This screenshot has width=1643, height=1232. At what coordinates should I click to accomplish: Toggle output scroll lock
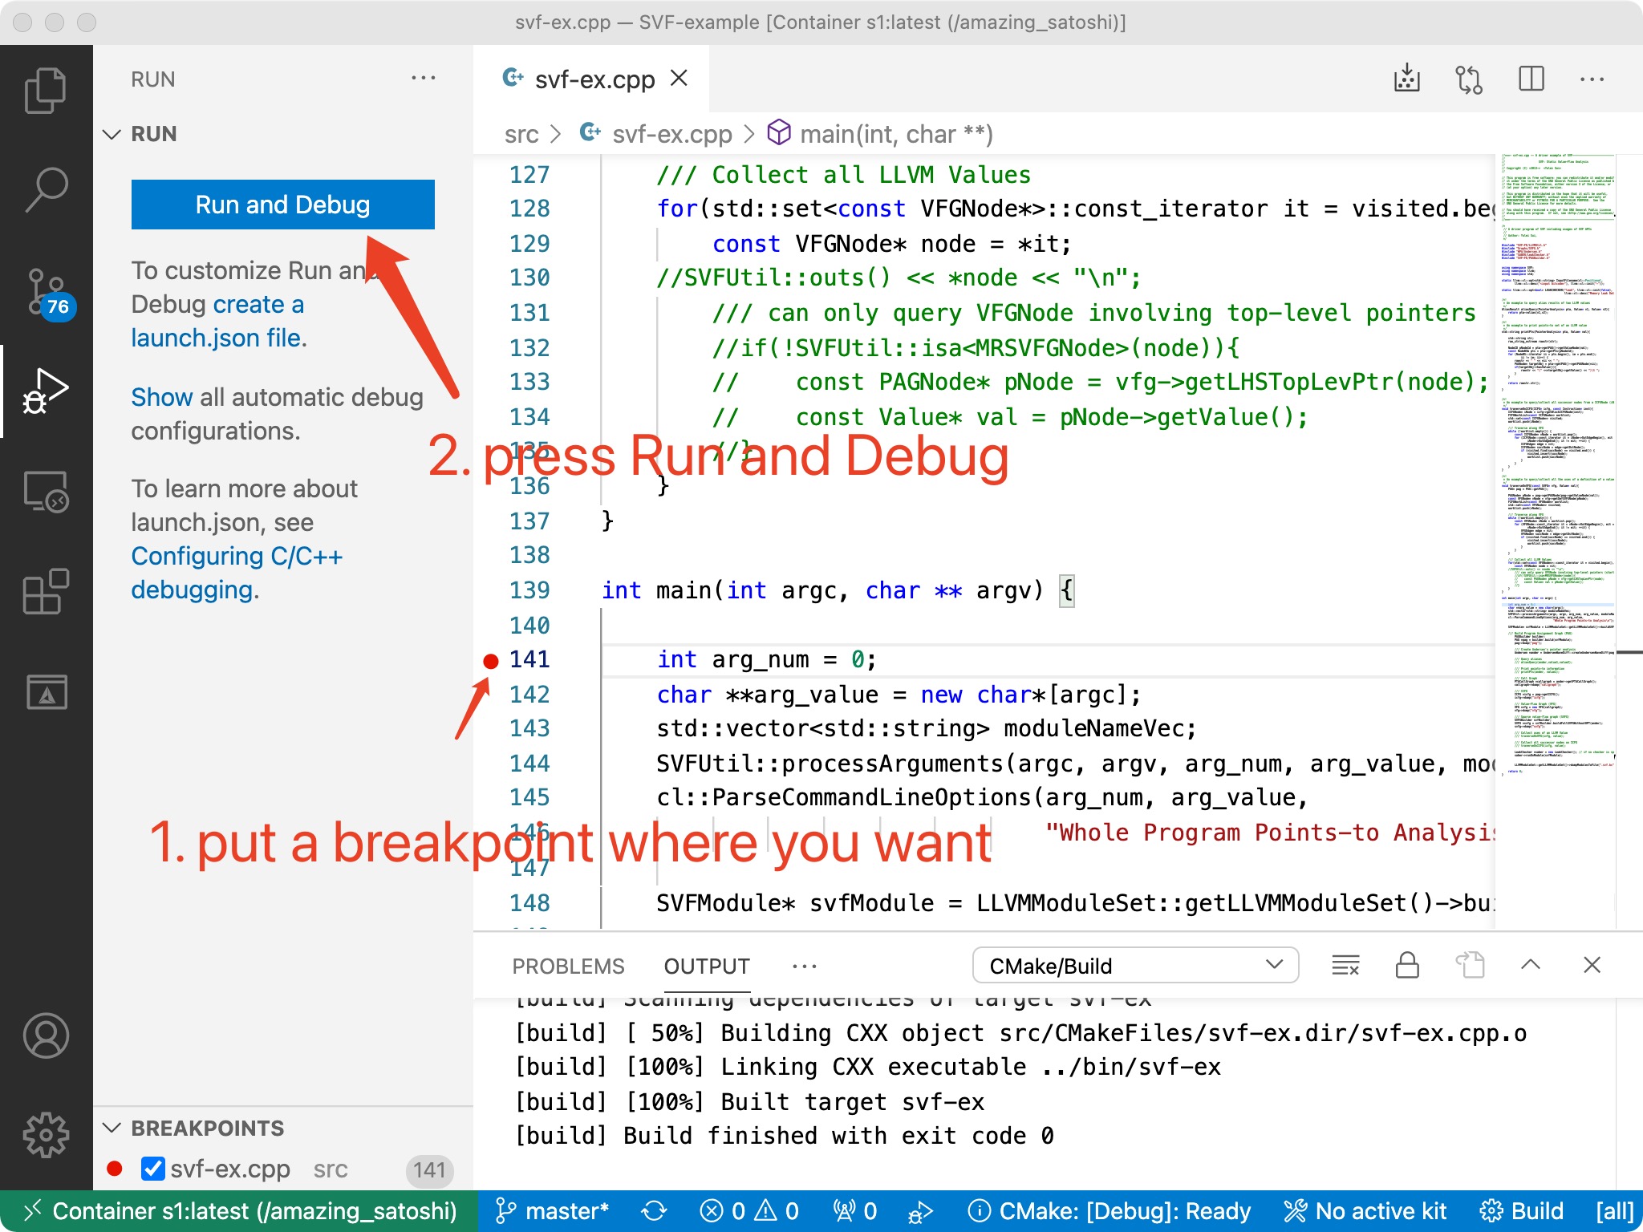point(1408,965)
